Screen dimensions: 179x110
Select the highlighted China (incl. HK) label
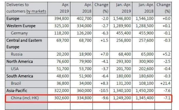tap(25, 98)
